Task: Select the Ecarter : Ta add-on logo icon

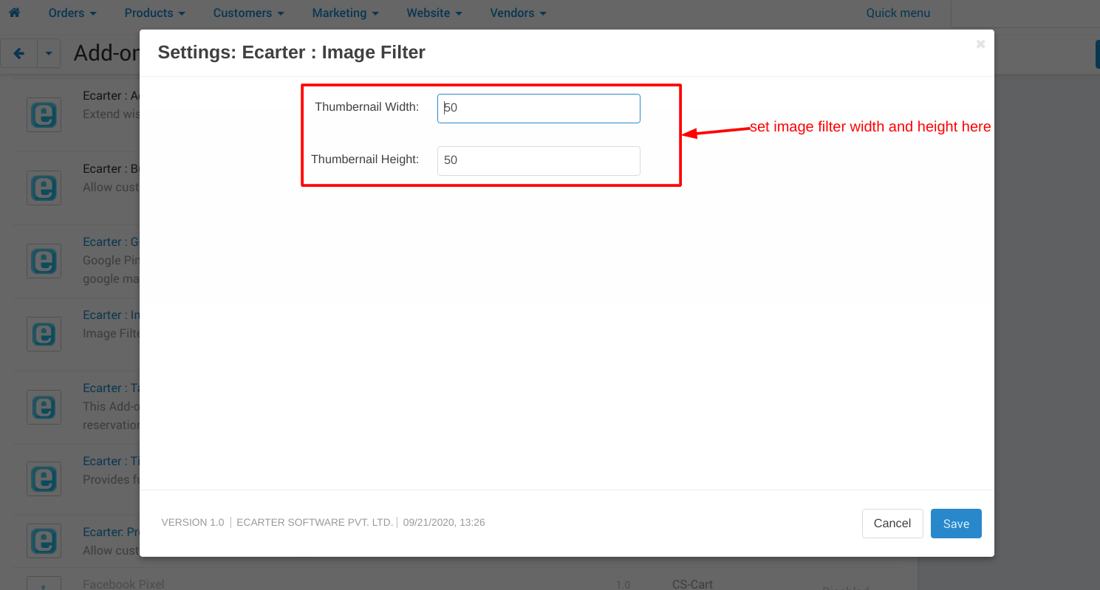Action: pyautogui.click(x=44, y=407)
